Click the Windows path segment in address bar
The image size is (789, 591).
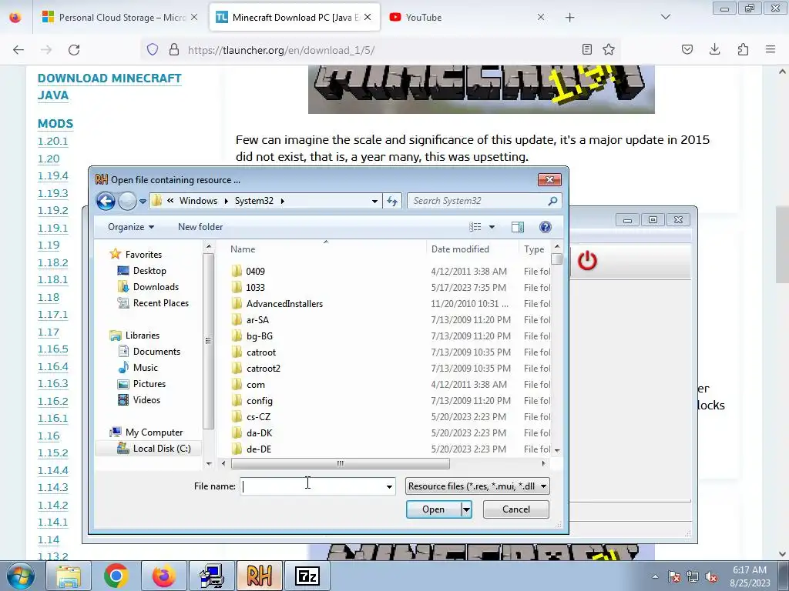tap(198, 201)
